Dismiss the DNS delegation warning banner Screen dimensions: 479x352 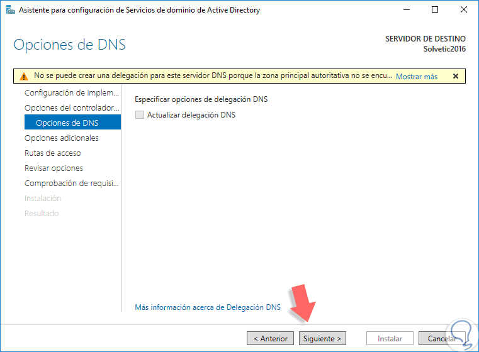pyautogui.click(x=456, y=76)
